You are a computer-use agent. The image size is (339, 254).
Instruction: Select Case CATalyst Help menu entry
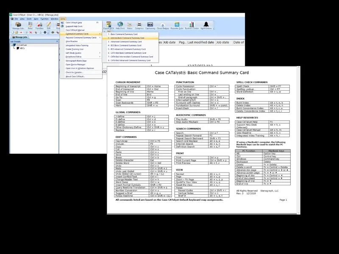(x=81, y=22)
